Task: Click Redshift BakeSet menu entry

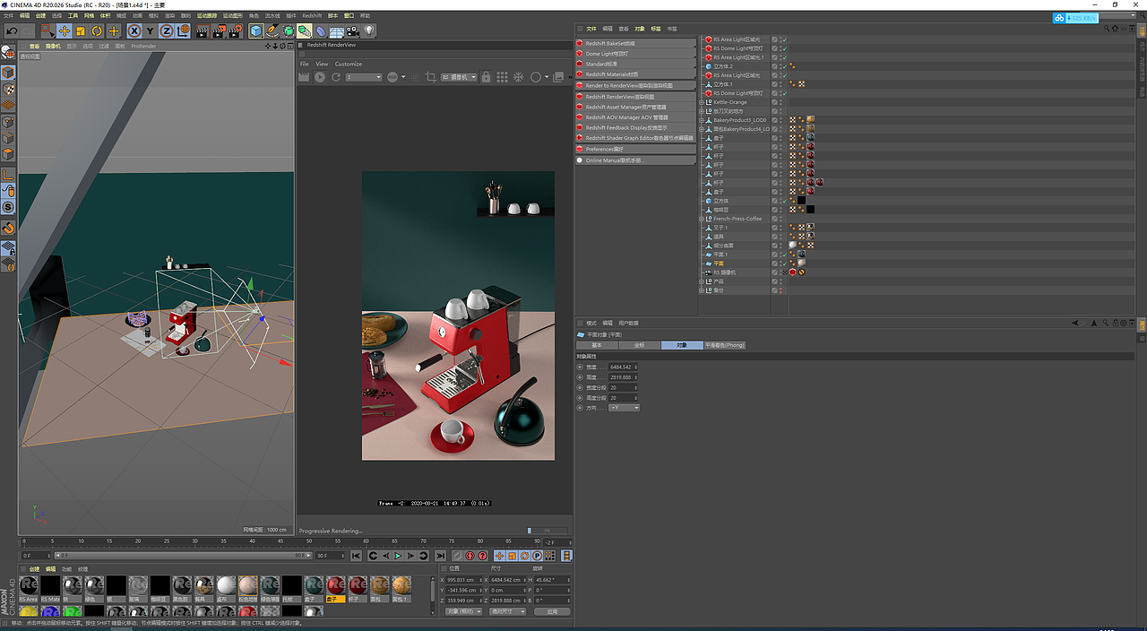Action: click(x=635, y=43)
